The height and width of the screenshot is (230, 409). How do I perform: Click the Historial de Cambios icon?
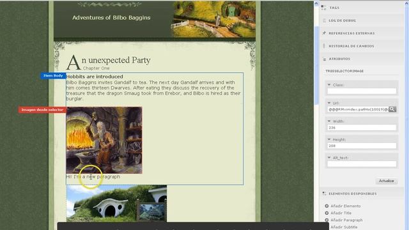(x=324, y=46)
